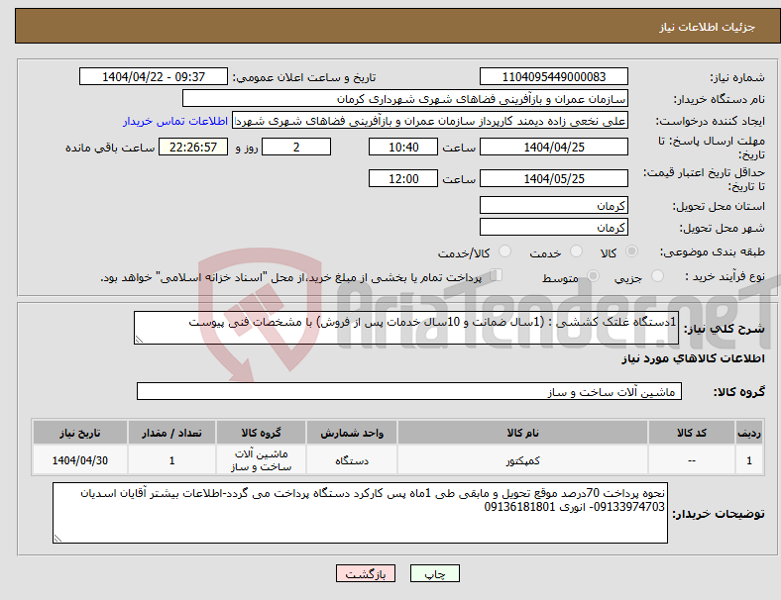Click the announcement date field 1404/04/22 - 09:37
This screenshot has height=600, width=781.
[x=154, y=76]
